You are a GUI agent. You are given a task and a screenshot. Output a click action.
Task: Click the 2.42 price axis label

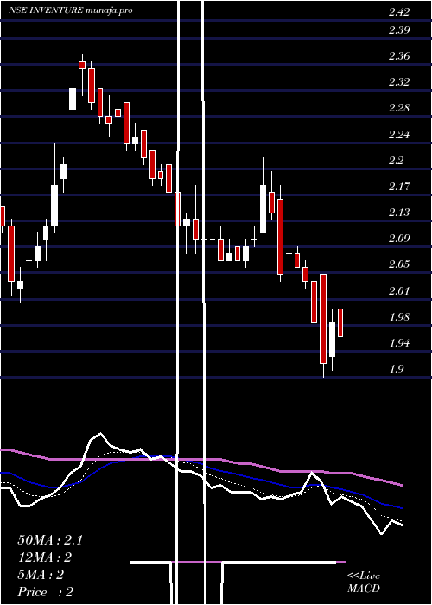coord(399,12)
